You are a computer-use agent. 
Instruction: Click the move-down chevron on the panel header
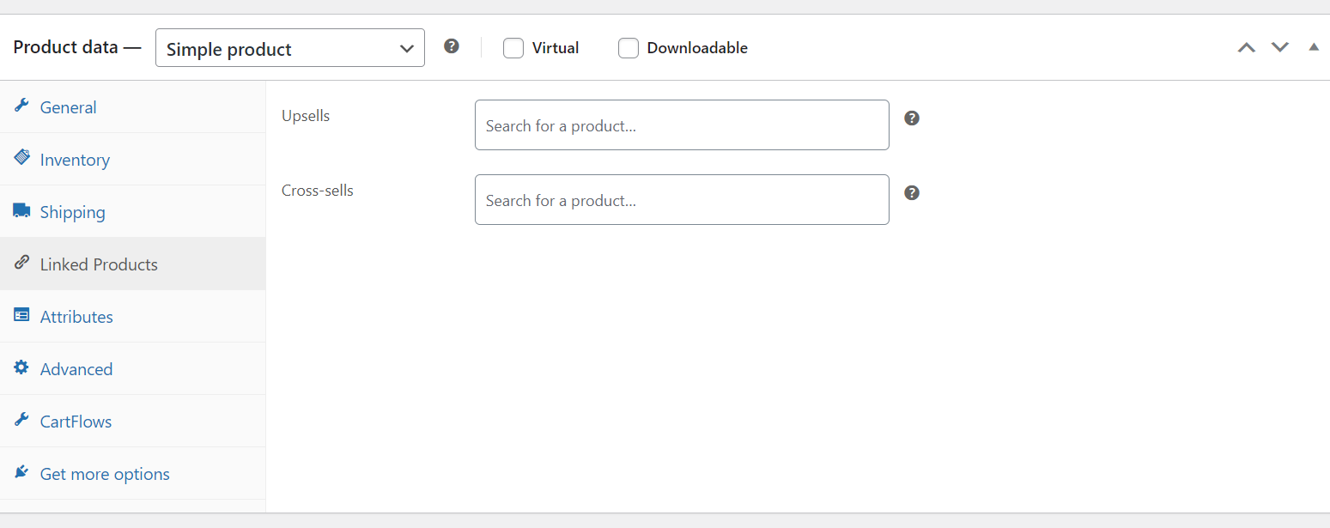[x=1279, y=47]
